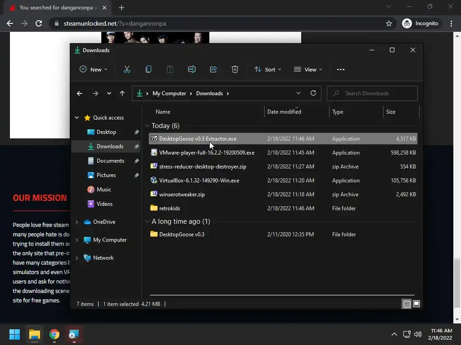Screen dimensions: 461x345
Task: Open Chrome's three-dot menu
Action: point(451,23)
